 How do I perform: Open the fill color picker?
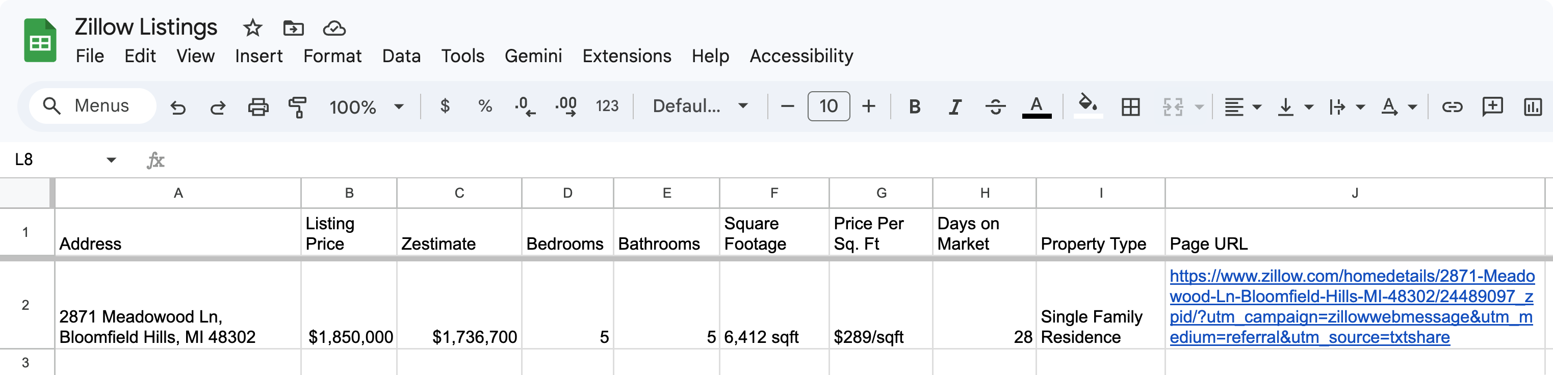[x=1088, y=105]
